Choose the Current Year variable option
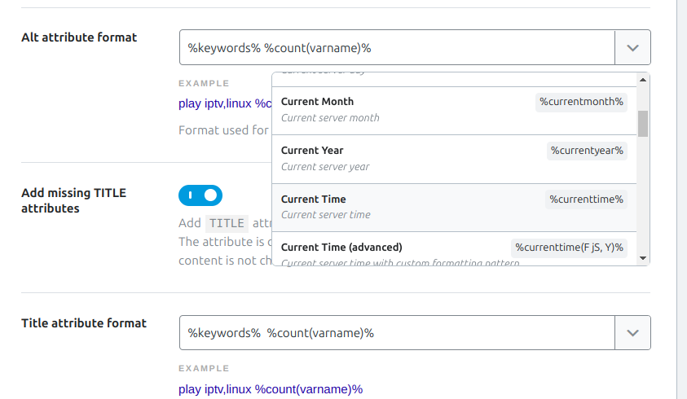Screen dimensions: 687x399 (312, 151)
